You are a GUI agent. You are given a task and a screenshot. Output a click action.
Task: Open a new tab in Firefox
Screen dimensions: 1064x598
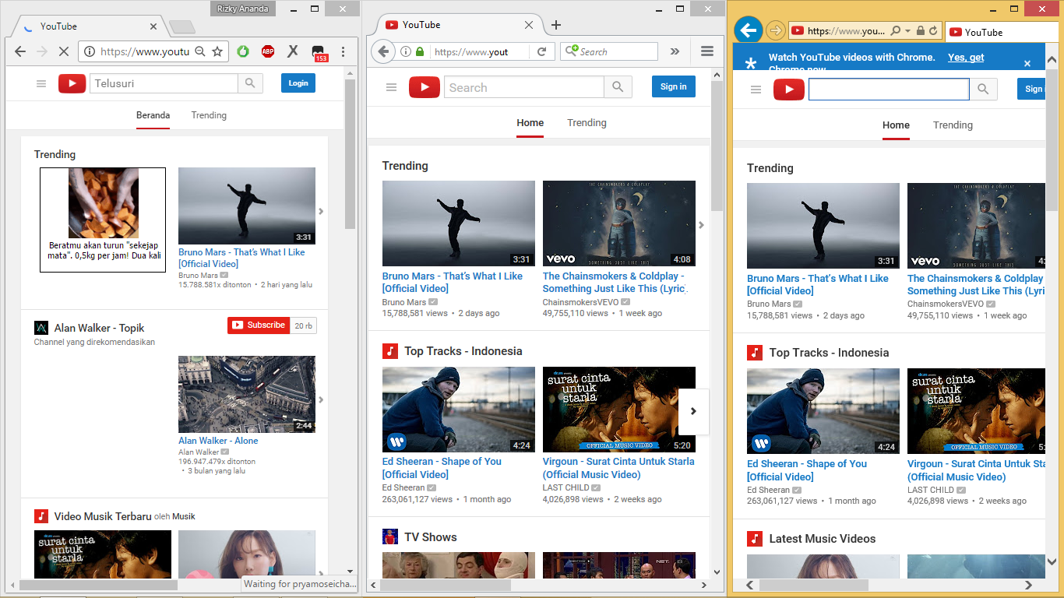tap(556, 25)
